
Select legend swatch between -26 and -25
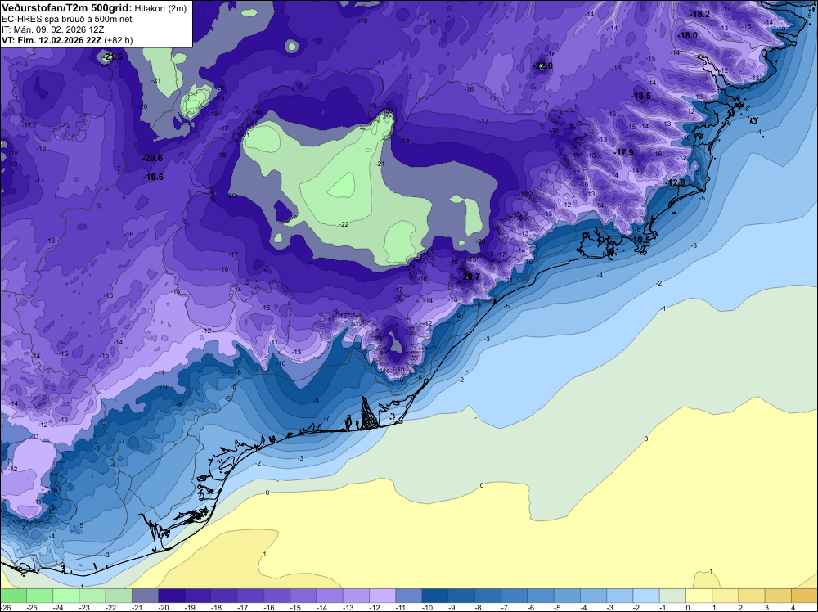(14, 596)
